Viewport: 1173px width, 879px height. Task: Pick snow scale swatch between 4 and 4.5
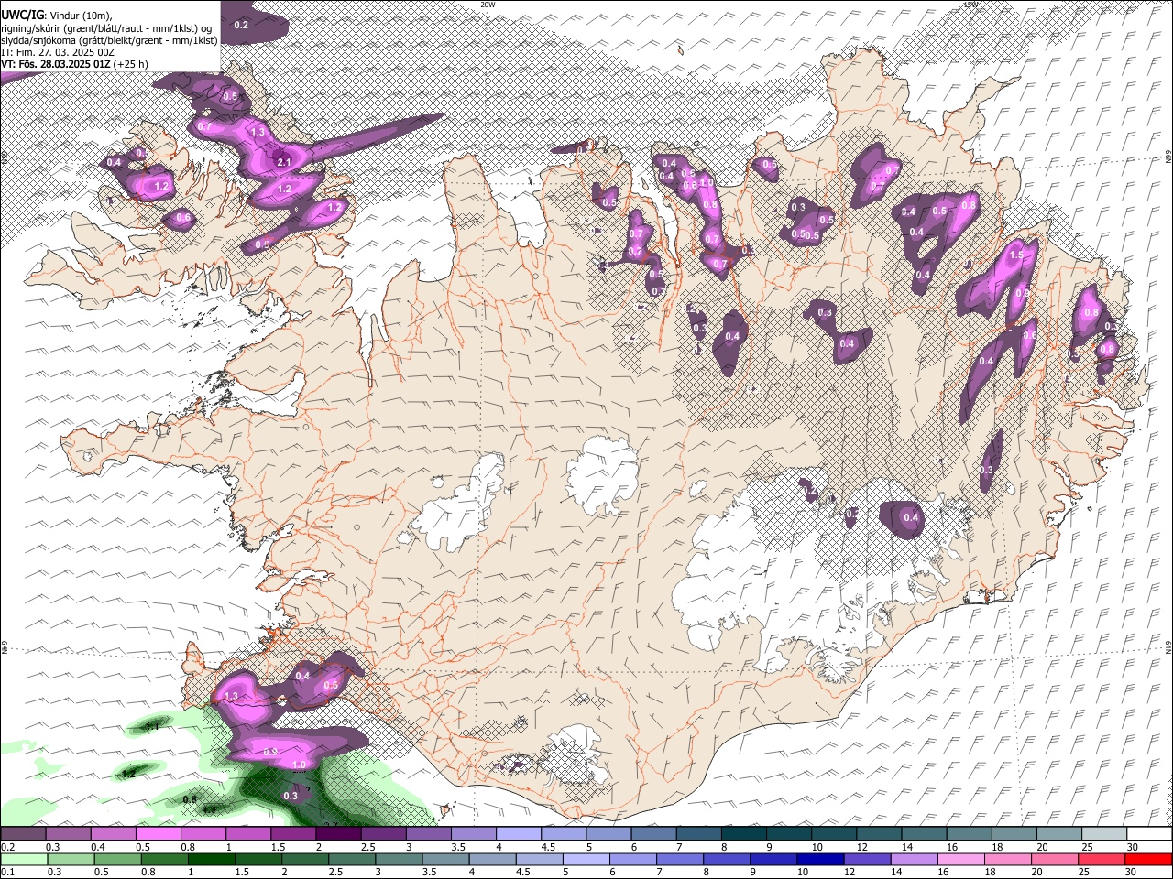point(519,833)
